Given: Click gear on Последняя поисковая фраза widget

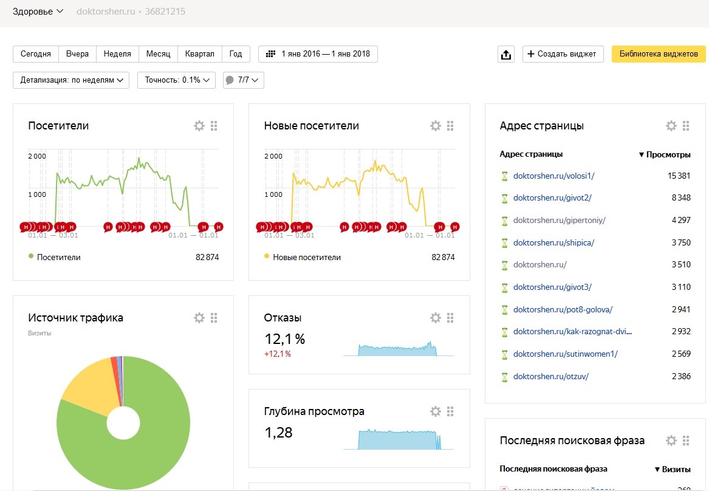Looking at the screenshot, I should coord(671,441).
